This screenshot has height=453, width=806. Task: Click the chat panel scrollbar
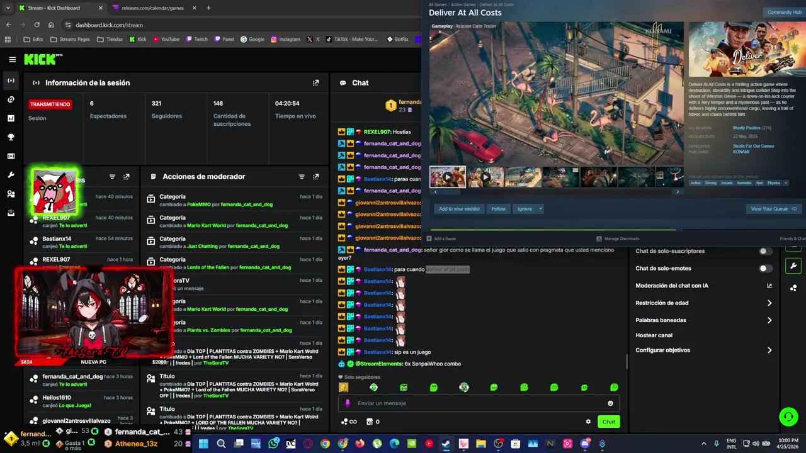click(x=627, y=362)
